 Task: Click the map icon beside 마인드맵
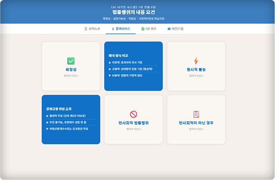click(x=169, y=29)
